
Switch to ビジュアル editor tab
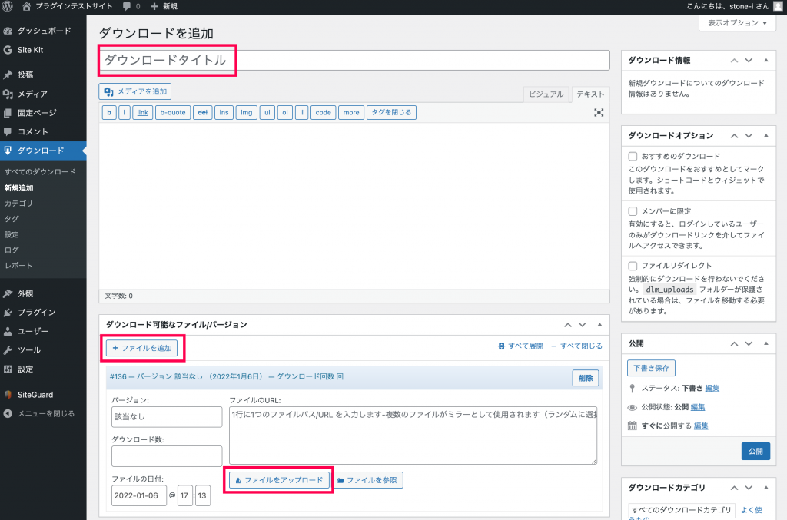coord(546,94)
